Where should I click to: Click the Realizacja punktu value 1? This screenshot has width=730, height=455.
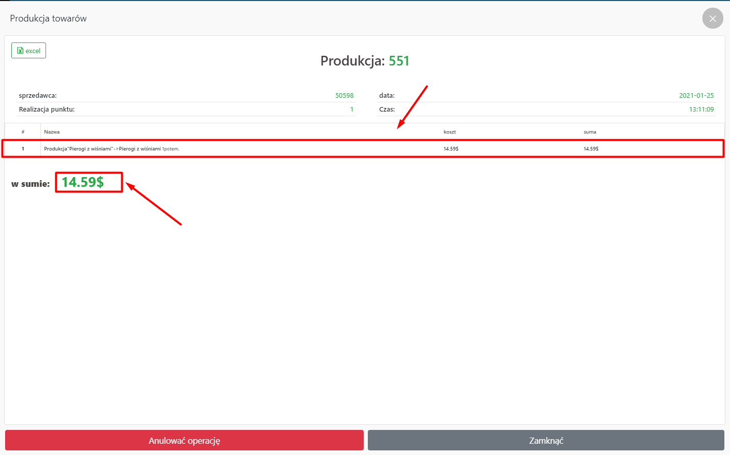coord(351,110)
